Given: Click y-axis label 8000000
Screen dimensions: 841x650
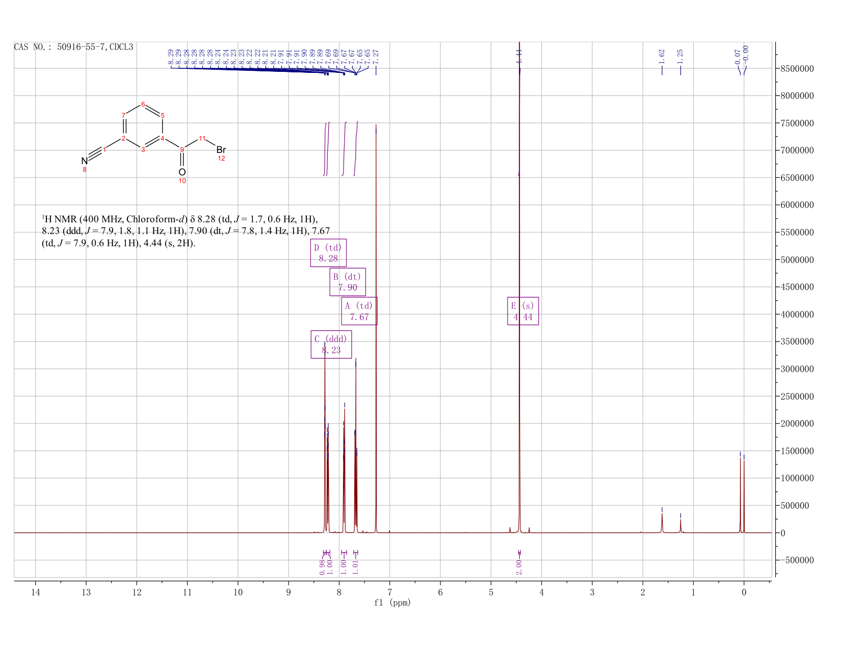Looking at the screenshot, I should [x=797, y=96].
